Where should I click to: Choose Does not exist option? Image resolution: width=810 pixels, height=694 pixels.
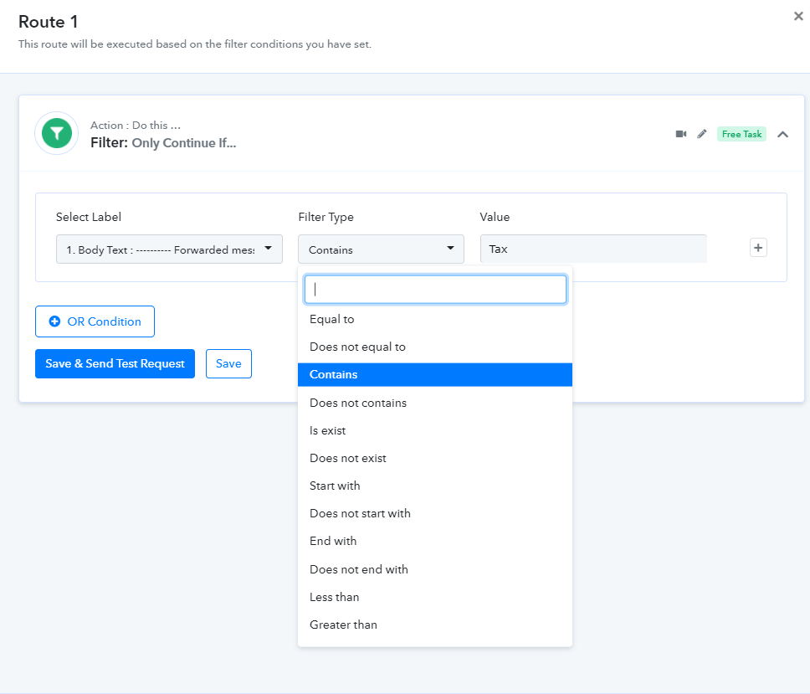click(435, 459)
